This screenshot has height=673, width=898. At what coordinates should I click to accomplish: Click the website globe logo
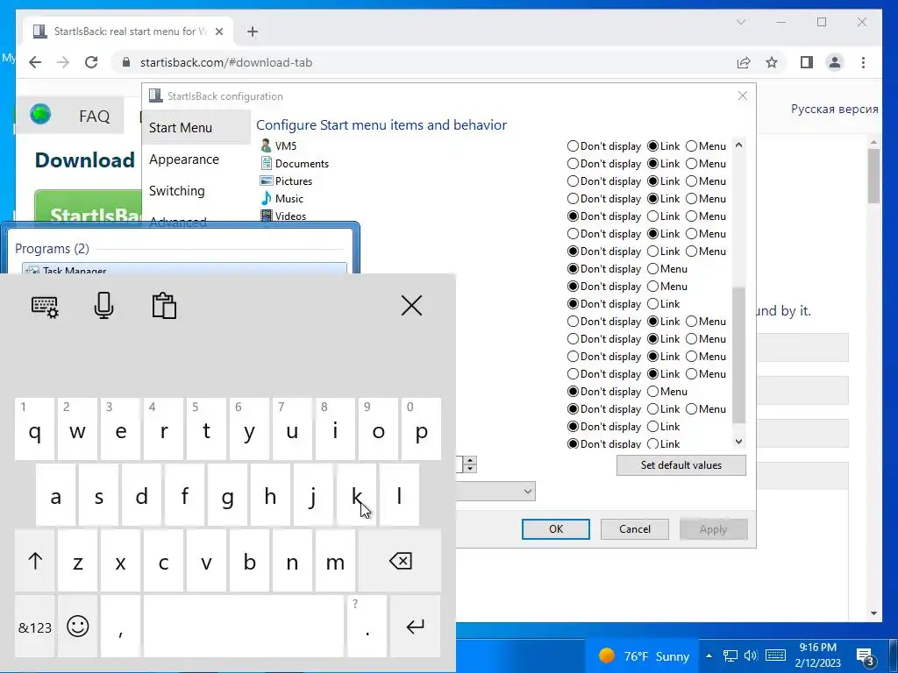[40, 115]
